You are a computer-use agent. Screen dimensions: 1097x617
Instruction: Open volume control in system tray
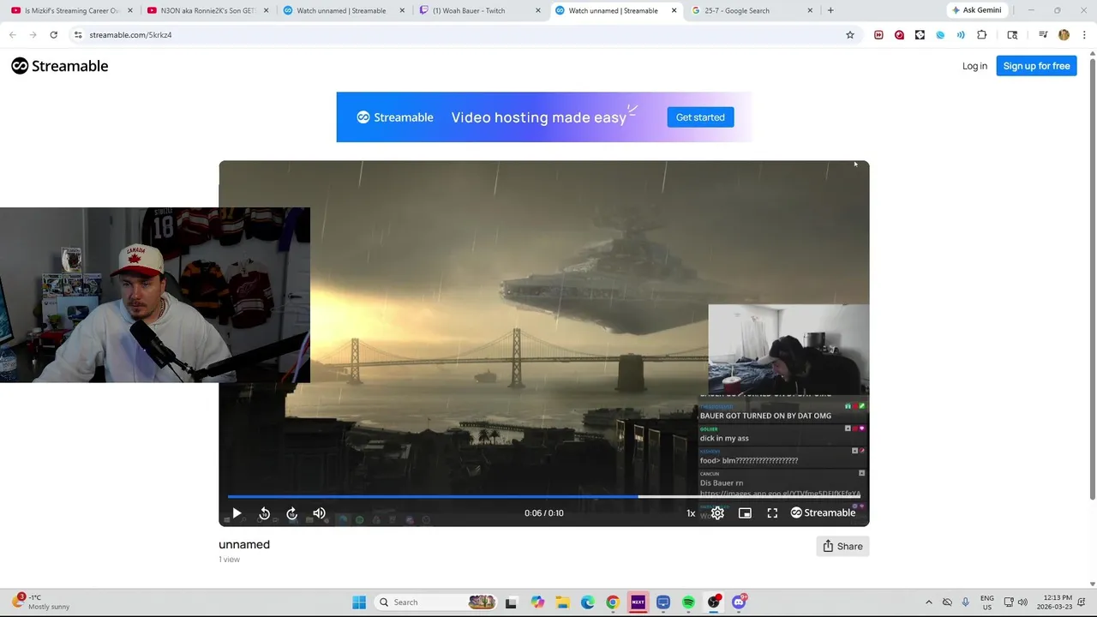pos(1022,602)
